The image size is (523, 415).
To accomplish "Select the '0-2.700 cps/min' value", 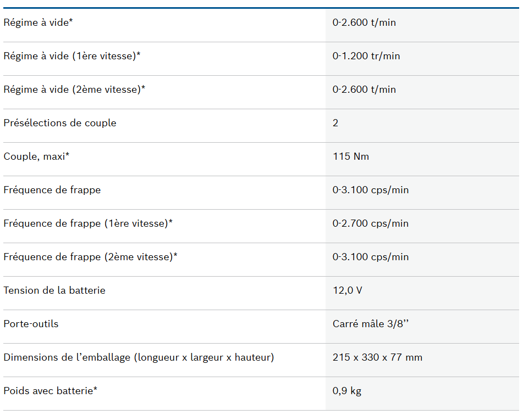I will (x=371, y=223).
